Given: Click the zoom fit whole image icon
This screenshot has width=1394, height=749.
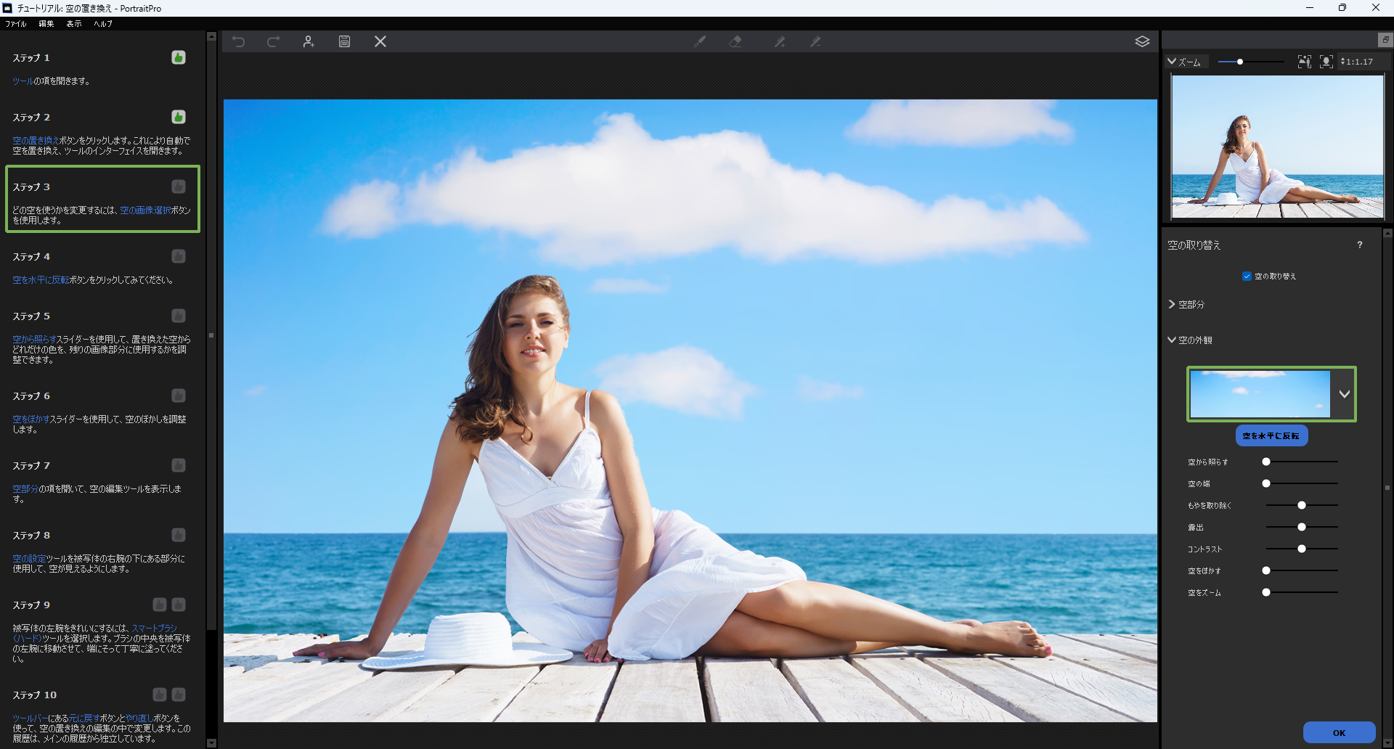Looking at the screenshot, I should click(x=1304, y=62).
